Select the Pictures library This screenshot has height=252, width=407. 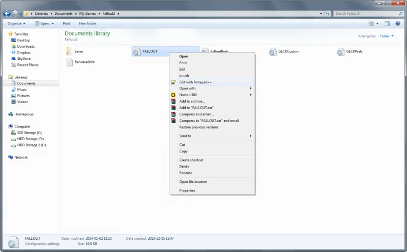coord(23,96)
